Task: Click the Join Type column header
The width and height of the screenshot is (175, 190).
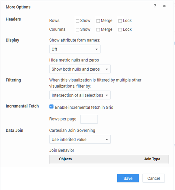Action: coord(152,159)
